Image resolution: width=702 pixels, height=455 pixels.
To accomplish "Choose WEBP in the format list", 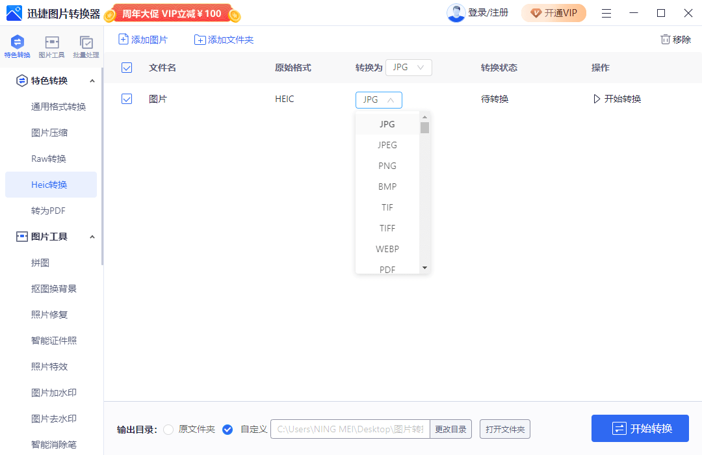I will coord(387,249).
